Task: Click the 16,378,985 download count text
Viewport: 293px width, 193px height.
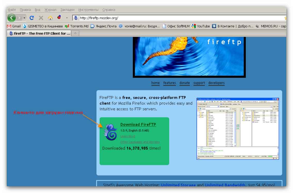Action: pos(137,148)
